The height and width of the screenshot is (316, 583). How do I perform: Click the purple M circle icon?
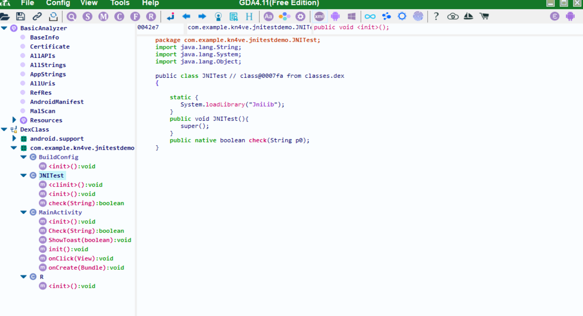(x=103, y=16)
